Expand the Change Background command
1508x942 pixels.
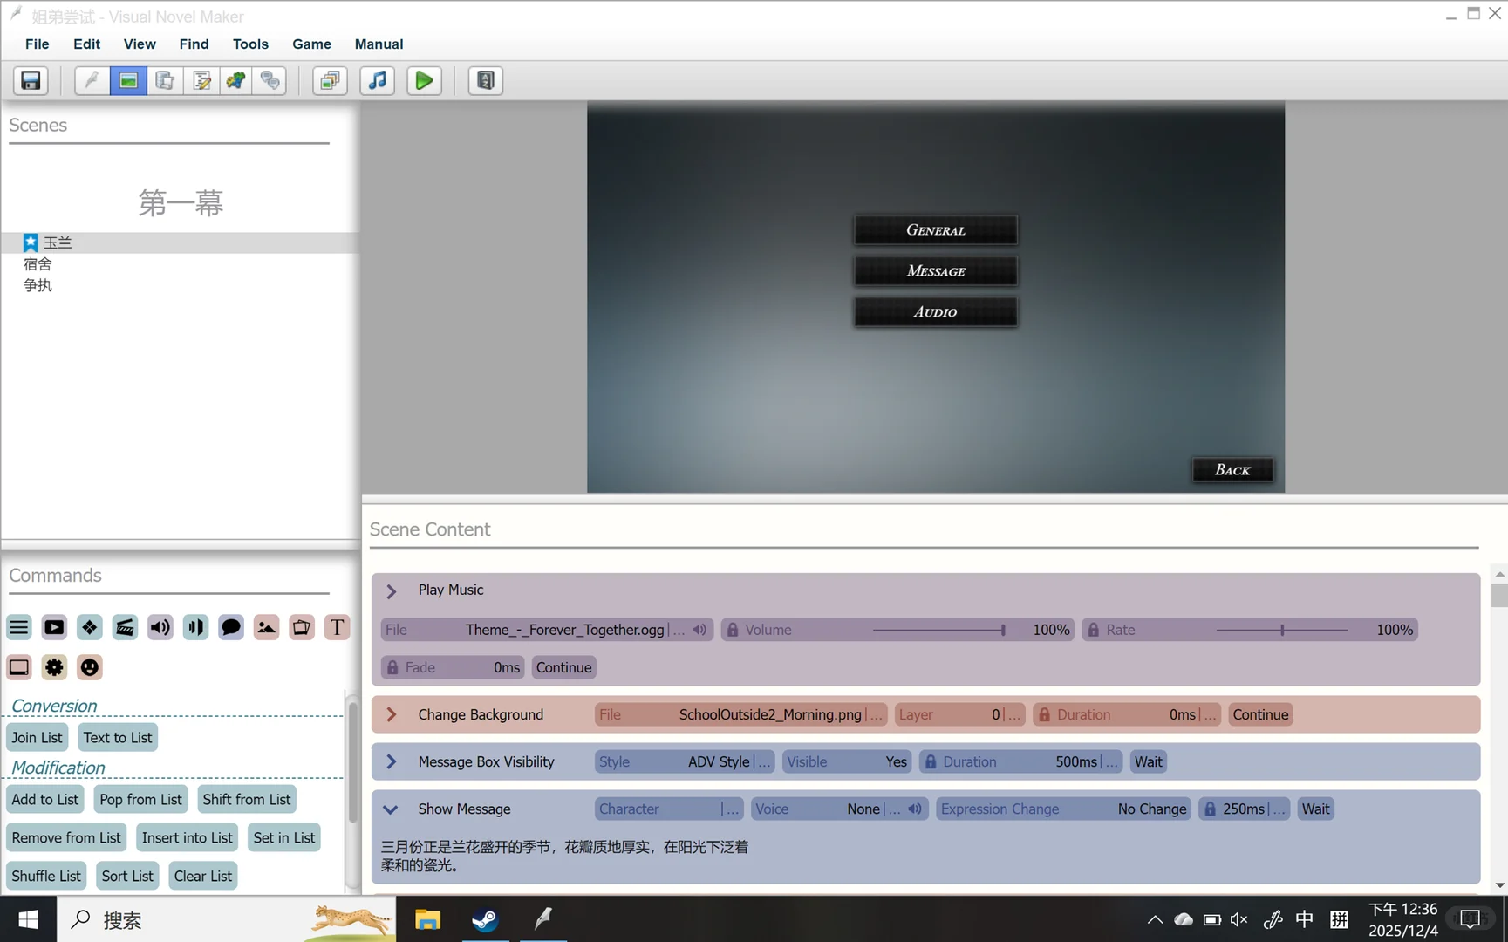coord(392,714)
